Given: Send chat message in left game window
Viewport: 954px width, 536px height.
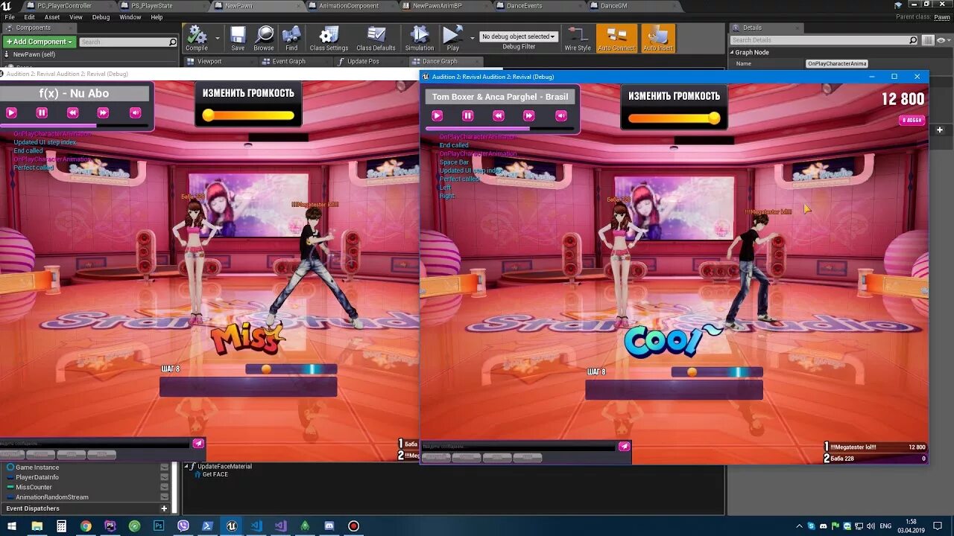Looking at the screenshot, I should pos(198,443).
